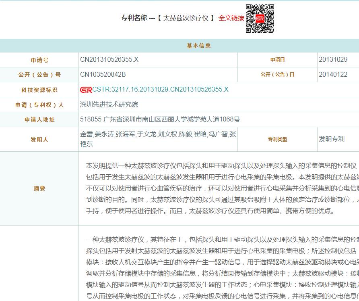The width and height of the screenshot is (359, 301).
Task: Click the 基本信息 section header
Action: (198, 46)
